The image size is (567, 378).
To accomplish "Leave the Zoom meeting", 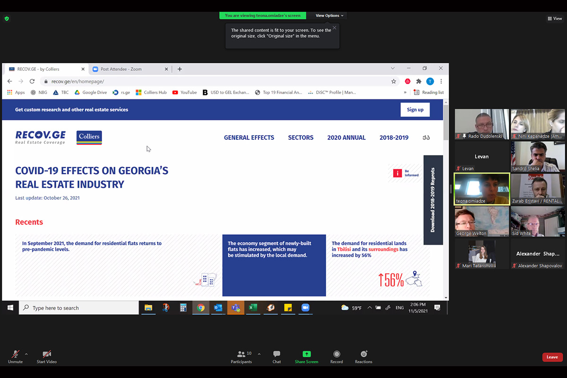I will [552, 357].
